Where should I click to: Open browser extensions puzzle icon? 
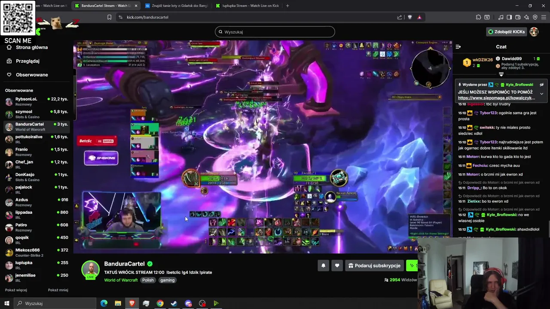click(478, 17)
